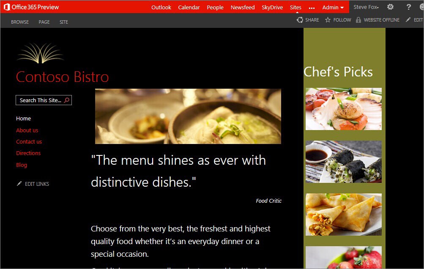Open the settings gear icon
The width and height of the screenshot is (424, 269).
(390, 7)
